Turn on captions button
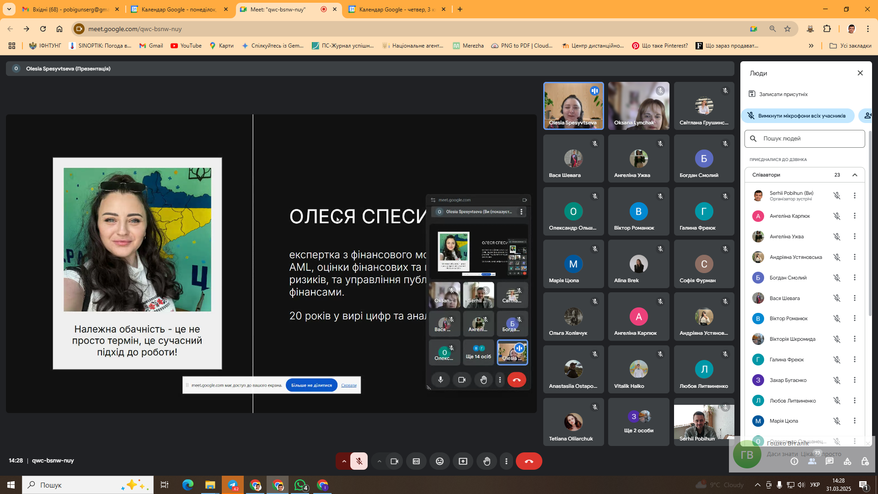 416,461
